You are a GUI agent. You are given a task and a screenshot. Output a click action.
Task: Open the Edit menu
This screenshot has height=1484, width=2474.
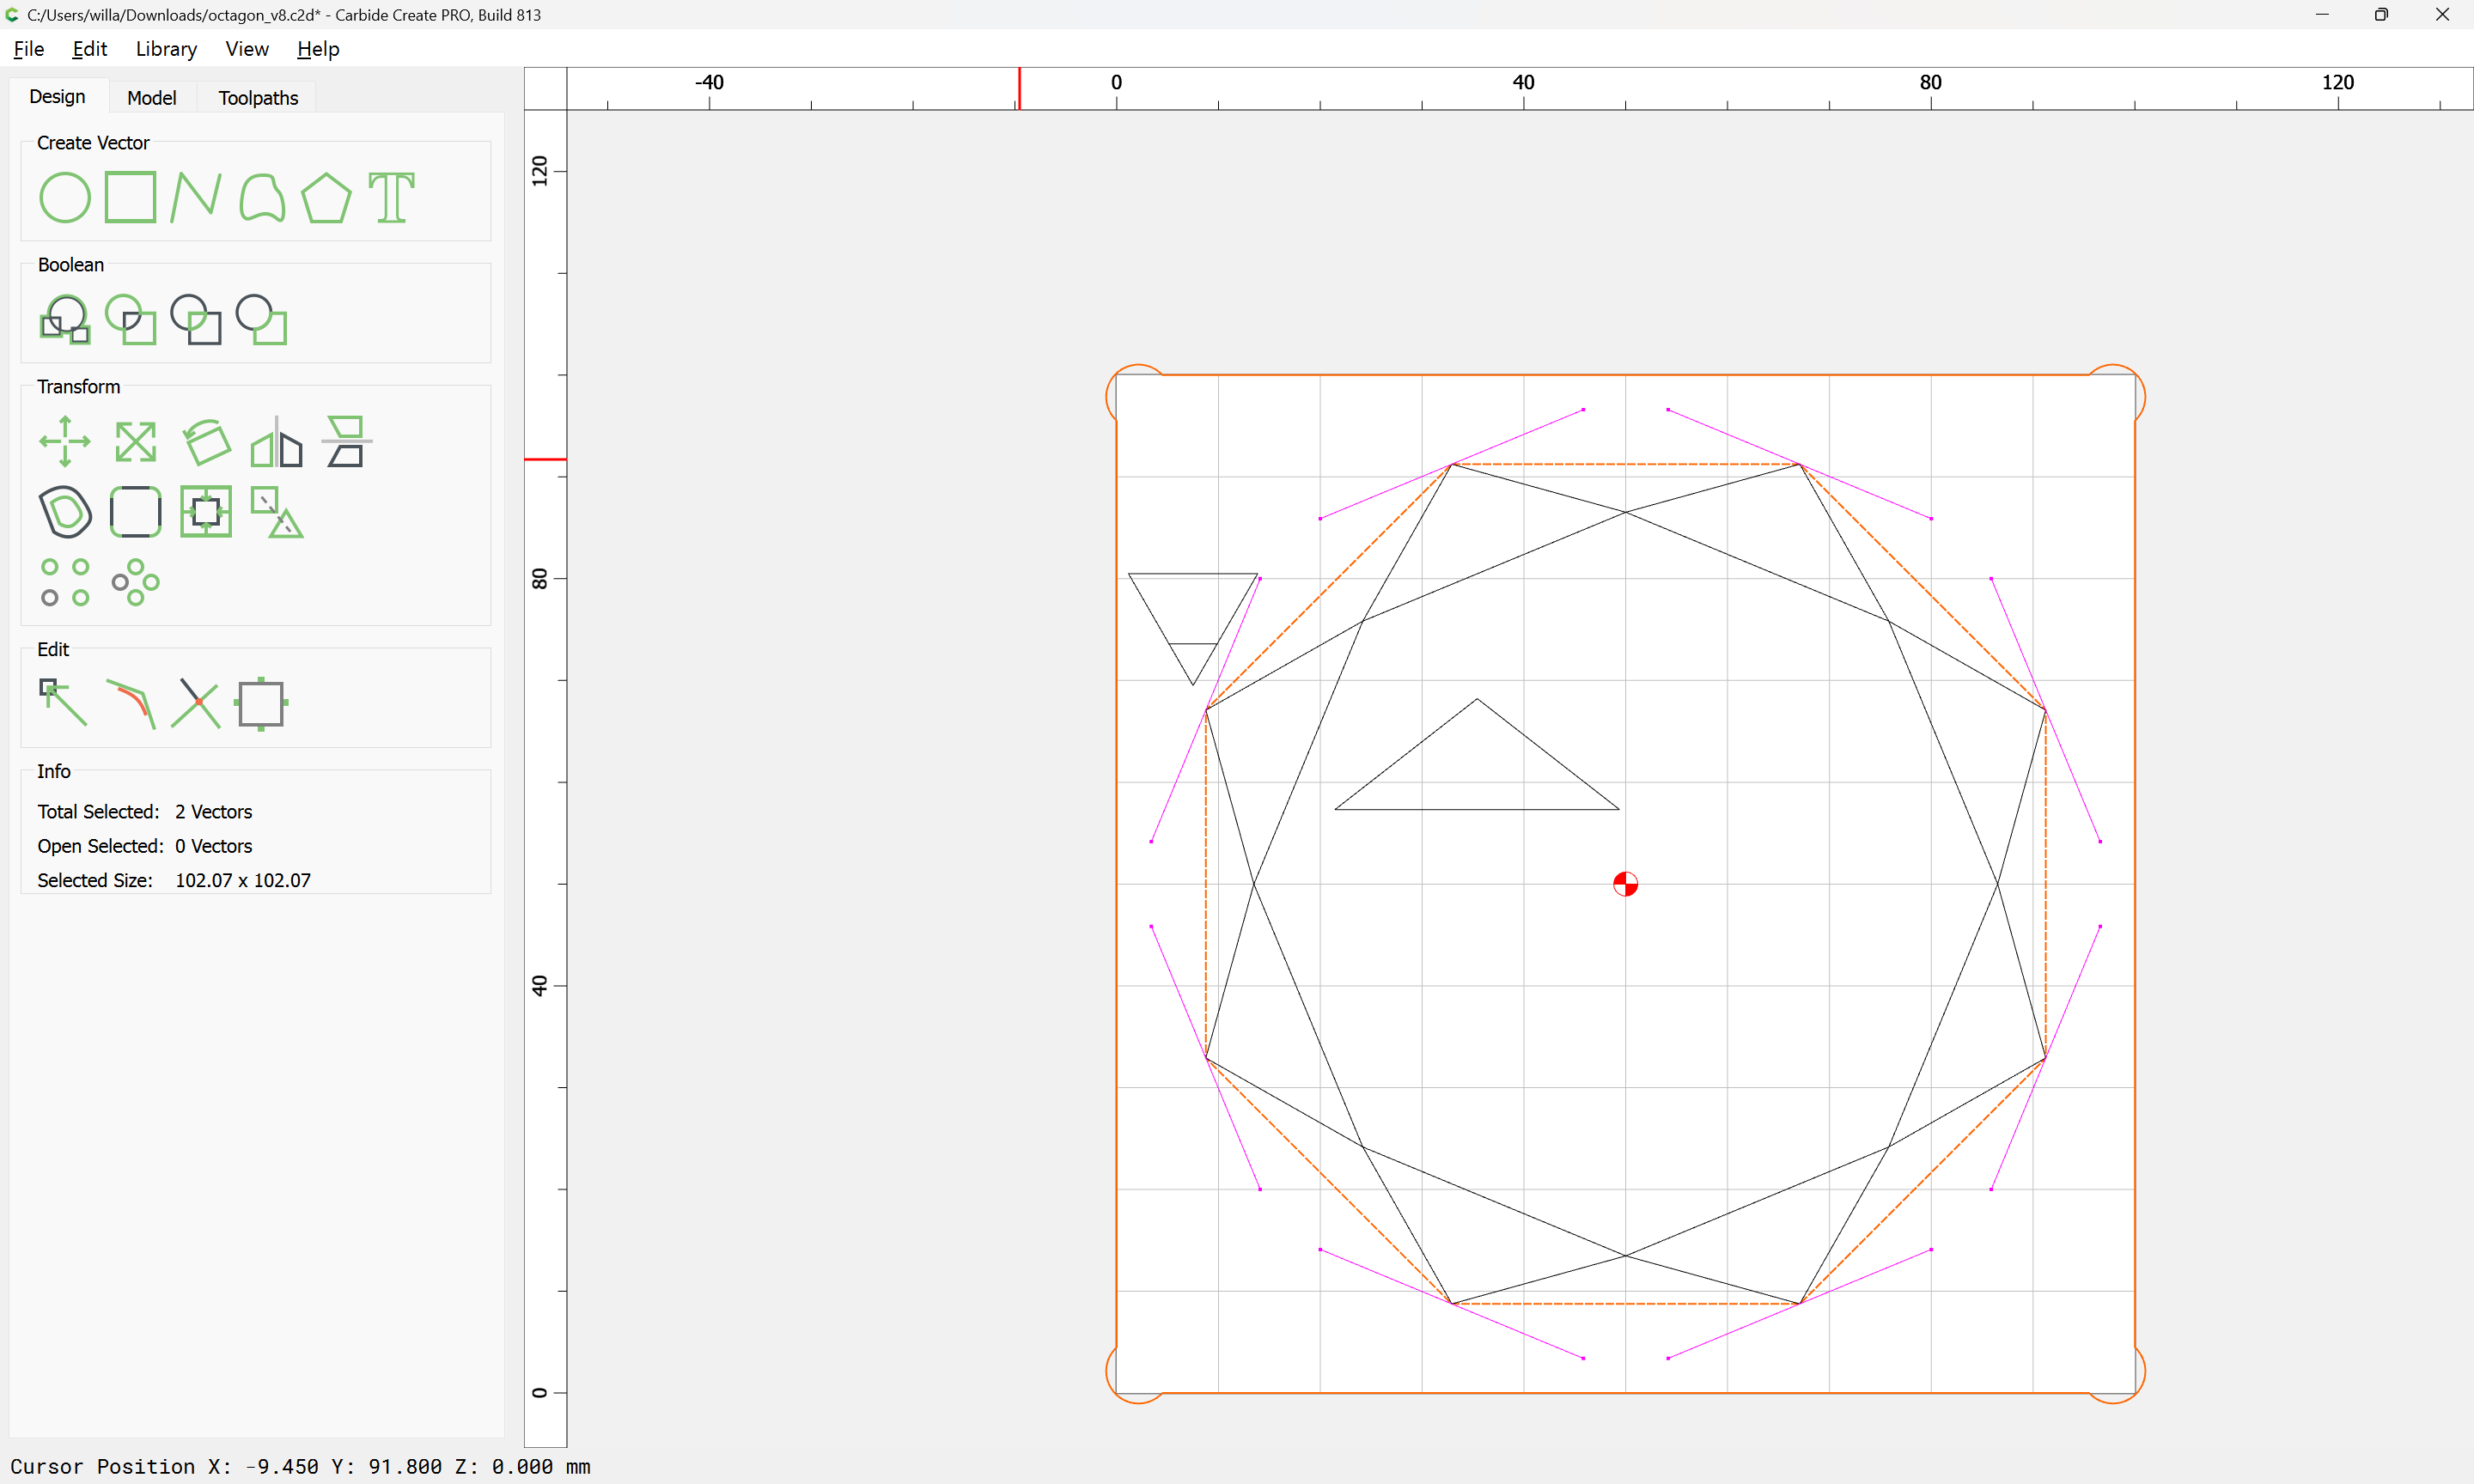89,49
